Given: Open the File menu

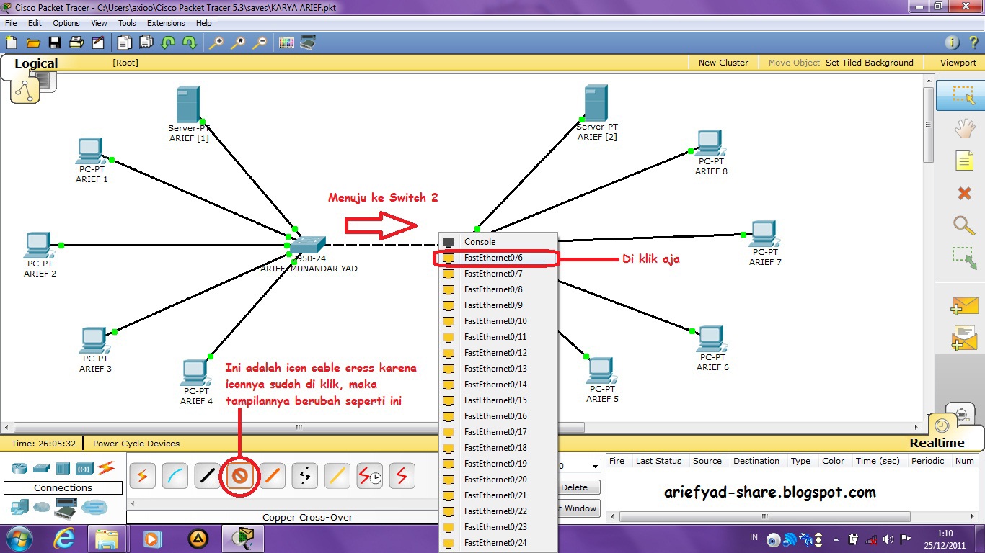Looking at the screenshot, I should pyautogui.click(x=11, y=23).
